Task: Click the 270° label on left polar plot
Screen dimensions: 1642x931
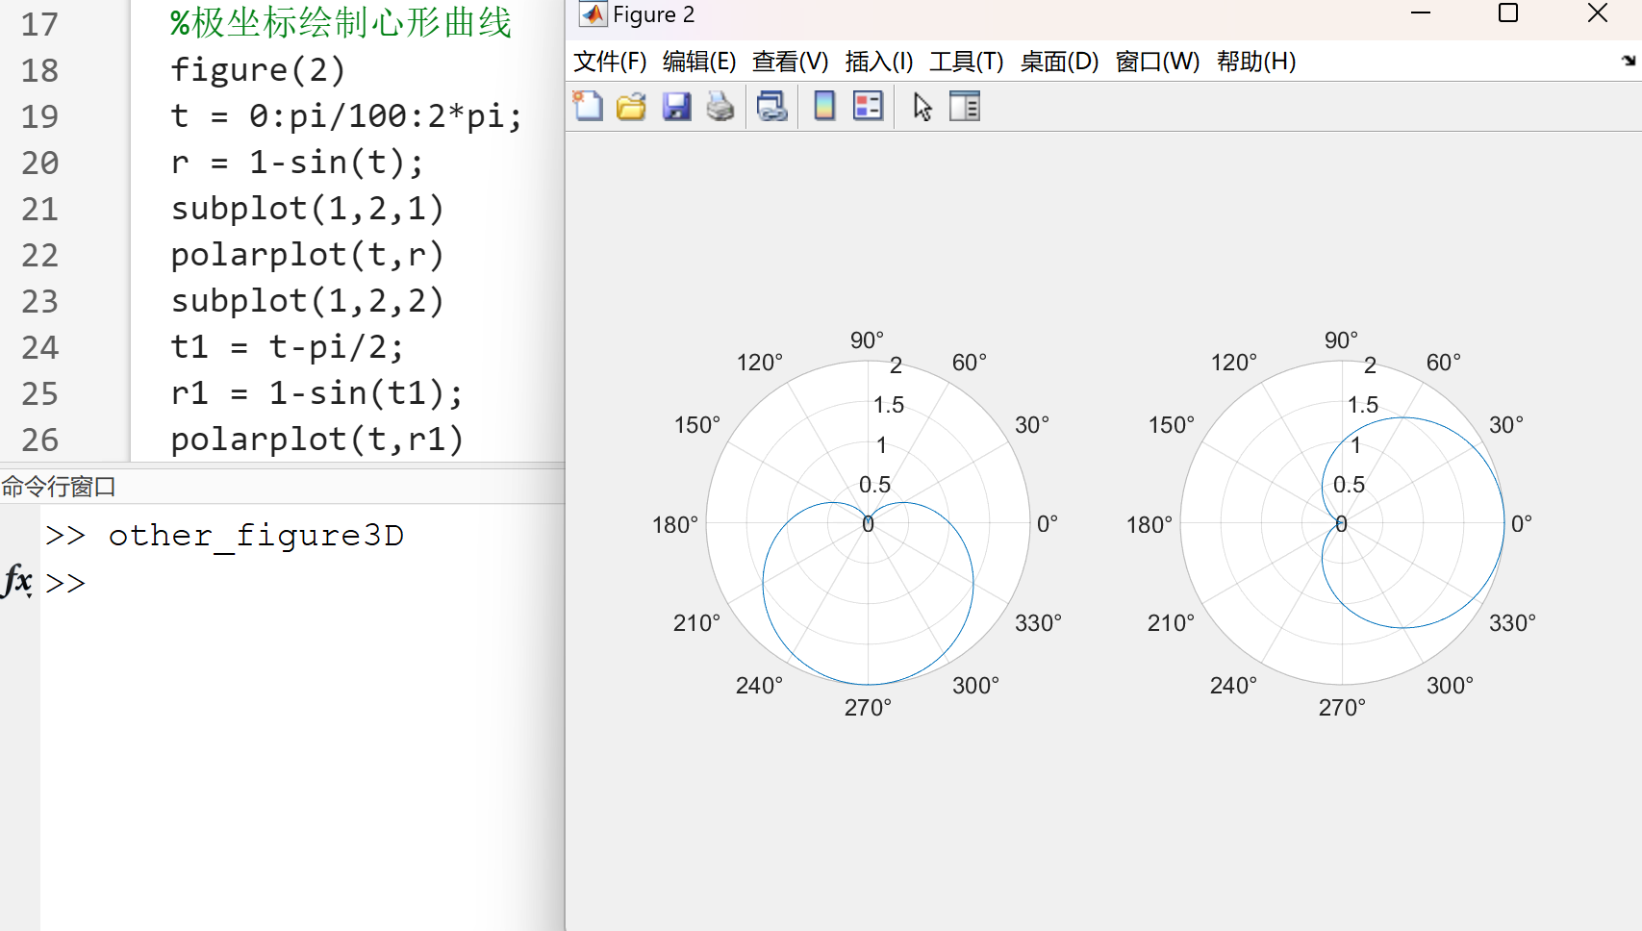Action: (868, 708)
